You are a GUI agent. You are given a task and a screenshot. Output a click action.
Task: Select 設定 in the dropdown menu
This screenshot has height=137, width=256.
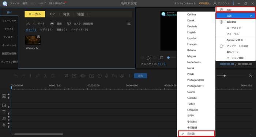[x=236, y=9]
